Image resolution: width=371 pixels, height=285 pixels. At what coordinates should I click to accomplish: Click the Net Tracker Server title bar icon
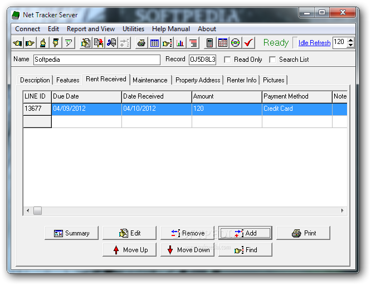coord(16,15)
